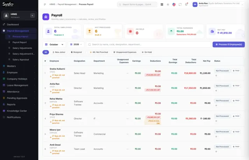
Task: Open the apps grid icon
Action: 162,4
